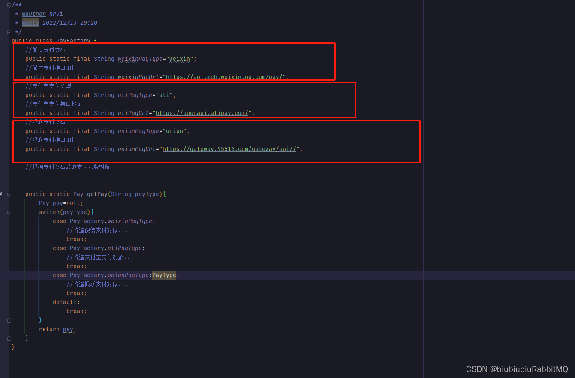The image size is (575, 378).
Task: Click the unionPayUrl field name
Action: tap(137, 149)
